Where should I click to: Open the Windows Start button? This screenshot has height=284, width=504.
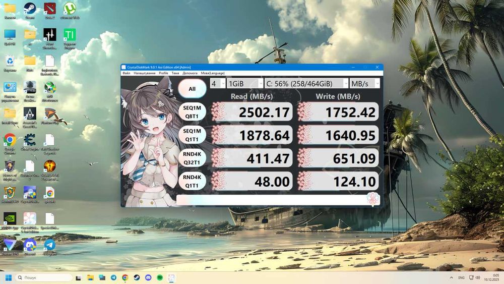click(x=9, y=277)
